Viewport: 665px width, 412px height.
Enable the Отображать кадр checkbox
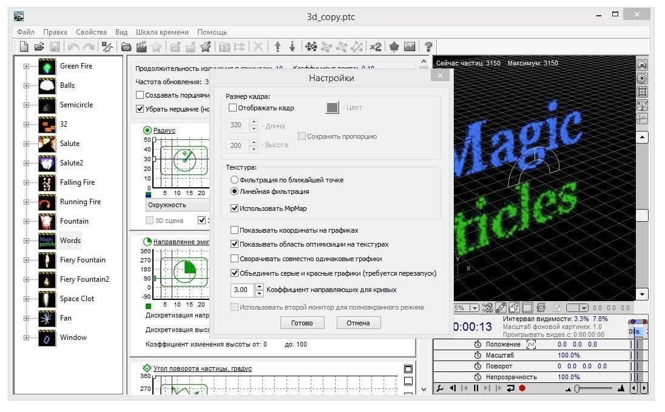(x=232, y=108)
